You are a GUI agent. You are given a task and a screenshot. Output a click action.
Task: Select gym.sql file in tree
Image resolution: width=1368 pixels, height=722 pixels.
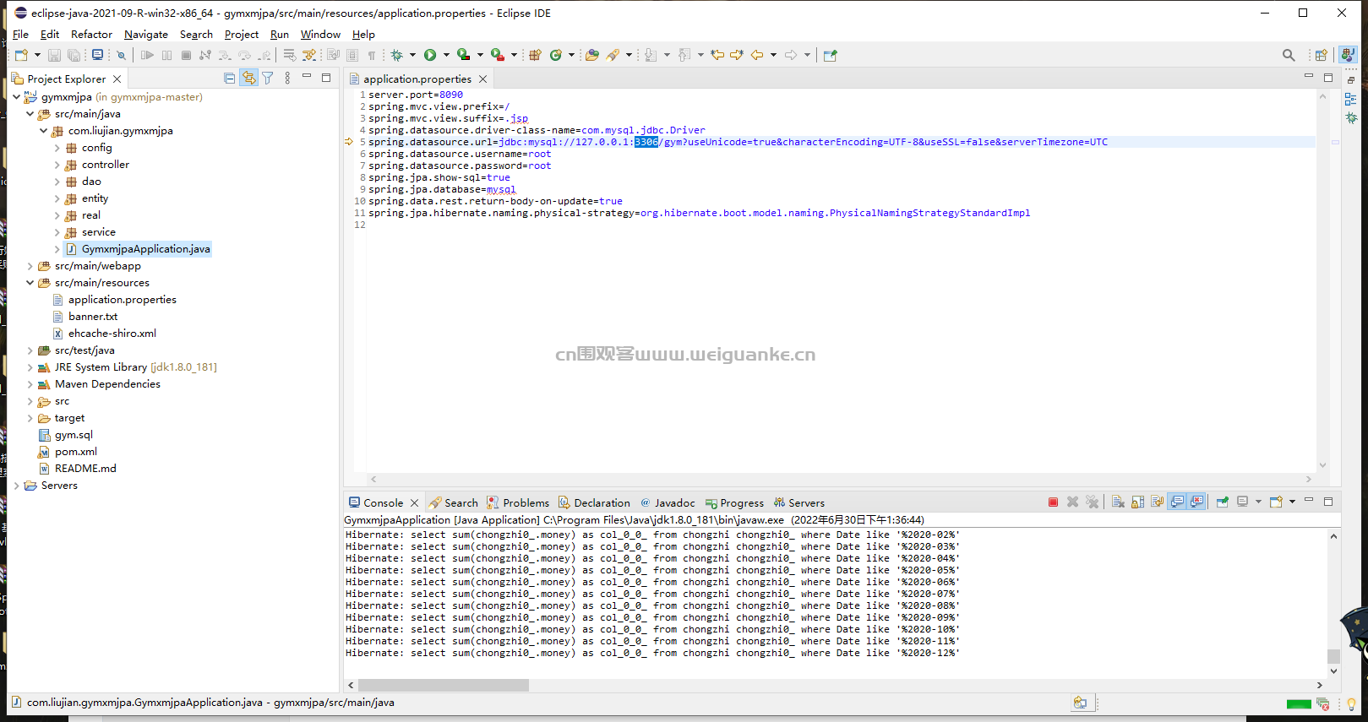pyautogui.click(x=74, y=435)
